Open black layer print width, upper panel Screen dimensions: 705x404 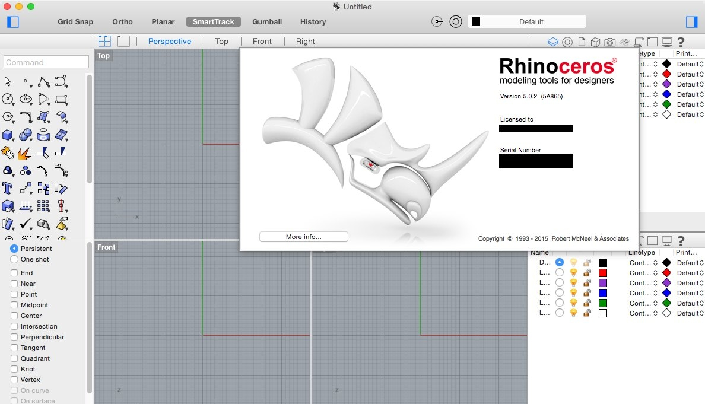coord(690,64)
